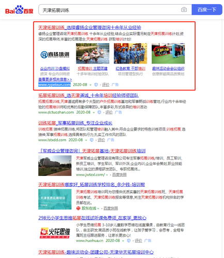Open the 红色教育 干部培训 link
The height and width of the screenshot is (258, 224).
(131, 69)
